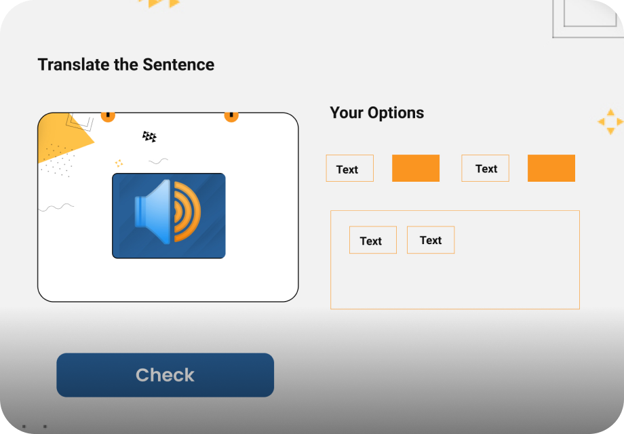Viewport: 624px width, 434px height.
Task: Remove the right "Text" chip in answer box
Action: point(431,240)
